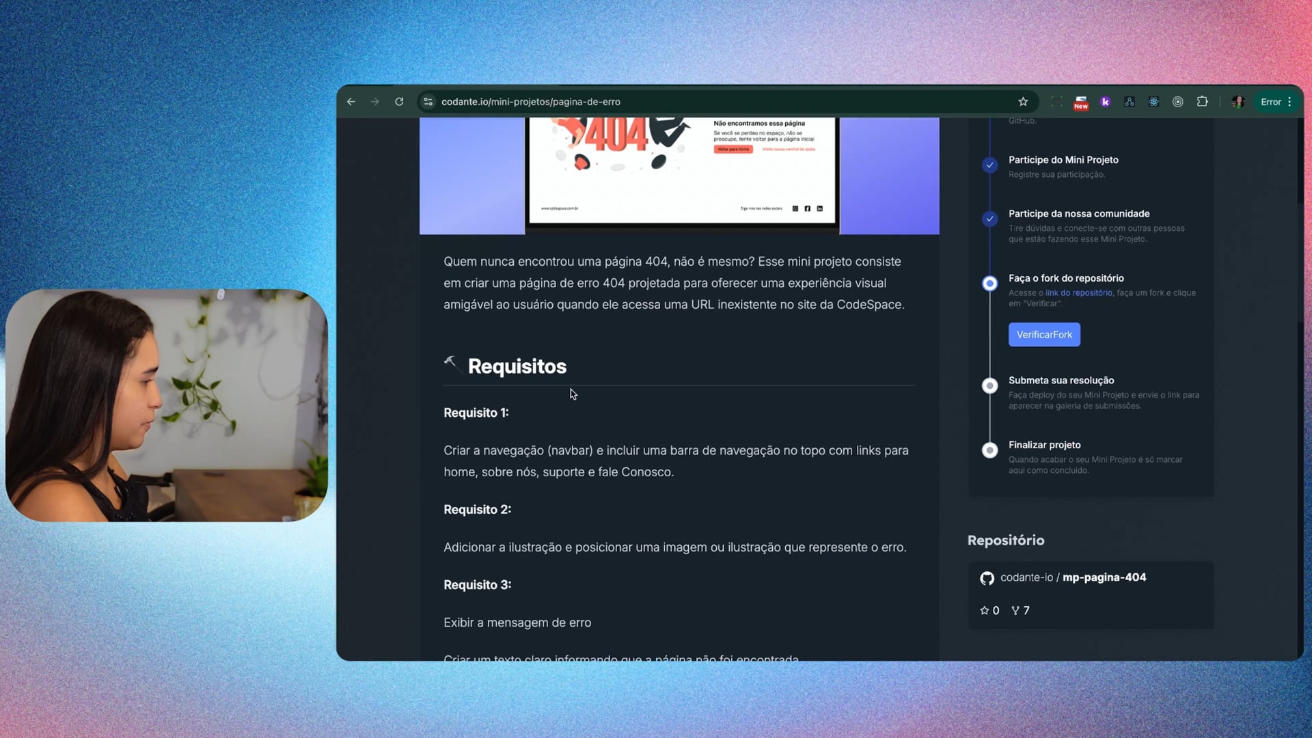Image resolution: width=1312 pixels, height=738 pixels.
Task: Click the GitHub logo in Repositório card
Action: click(x=987, y=578)
